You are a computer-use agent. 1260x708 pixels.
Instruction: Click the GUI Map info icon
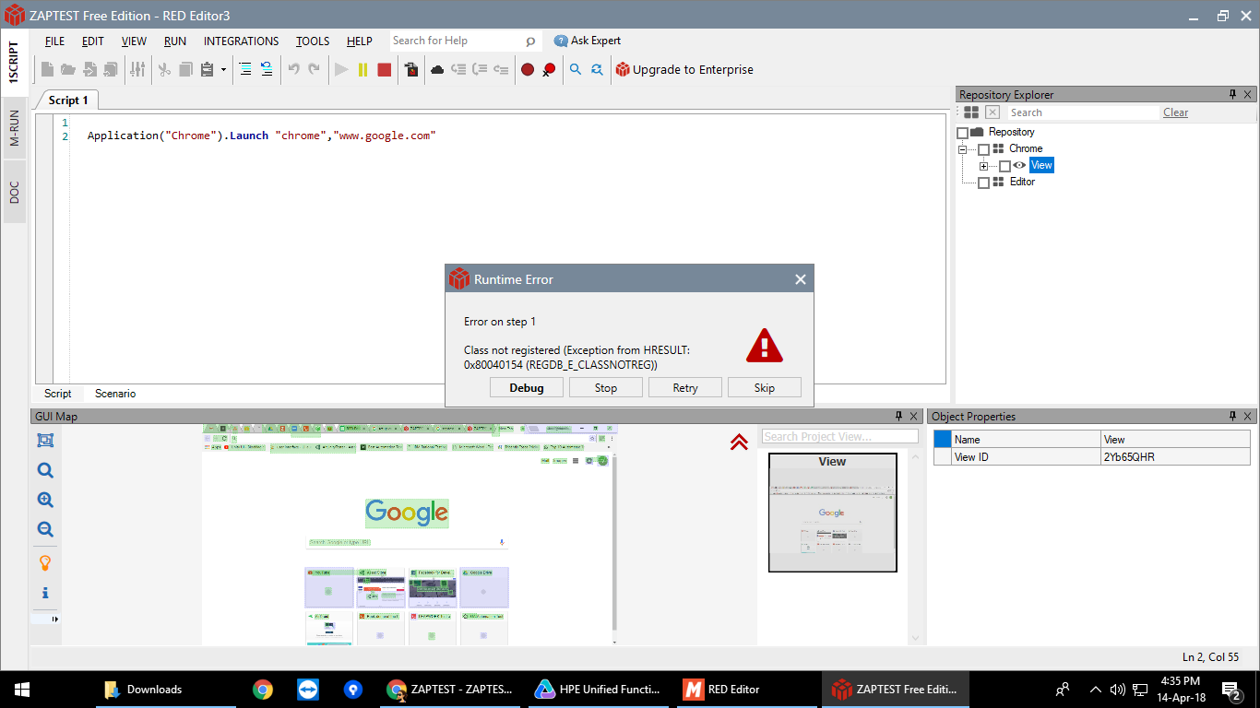(45, 593)
